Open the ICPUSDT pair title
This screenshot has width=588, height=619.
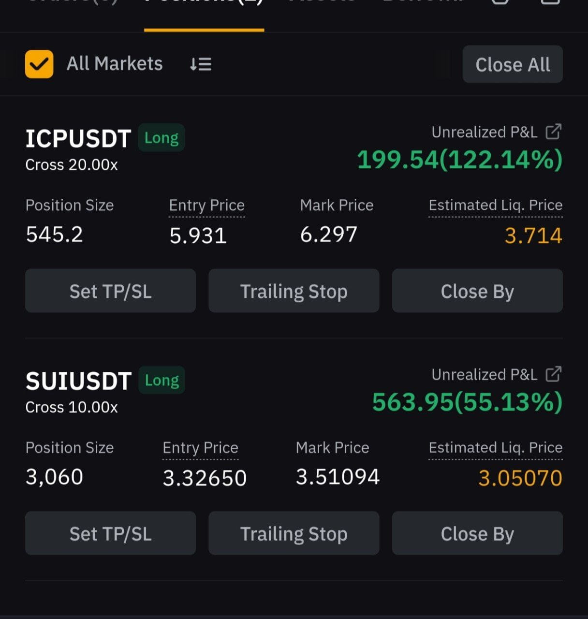tap(78, 139)
